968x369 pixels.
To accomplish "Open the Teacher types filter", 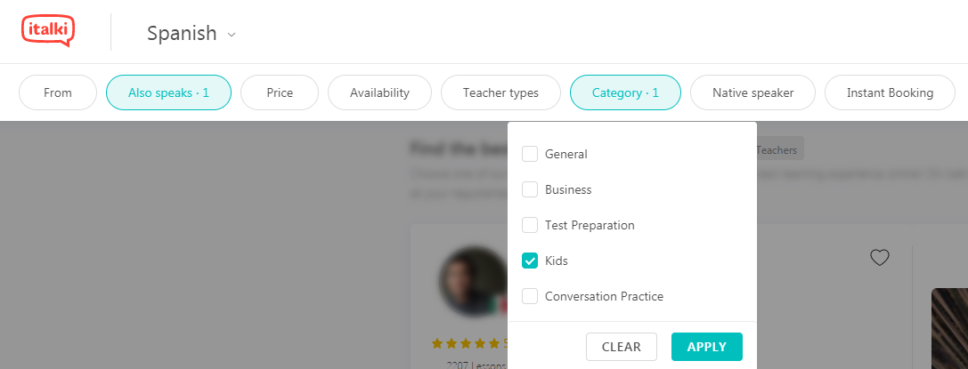I will [x=500, y=93].
